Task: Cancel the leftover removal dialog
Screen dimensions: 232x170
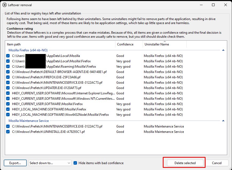Action: pos(217,163)
